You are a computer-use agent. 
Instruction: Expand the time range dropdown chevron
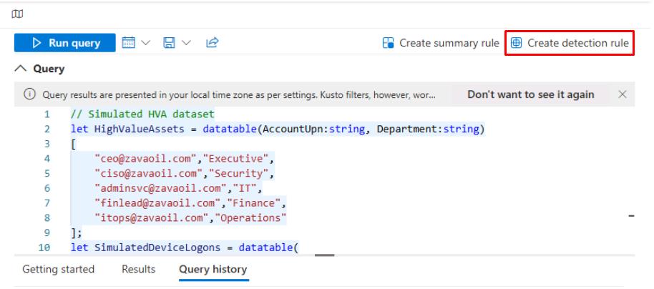click(146, 43)
